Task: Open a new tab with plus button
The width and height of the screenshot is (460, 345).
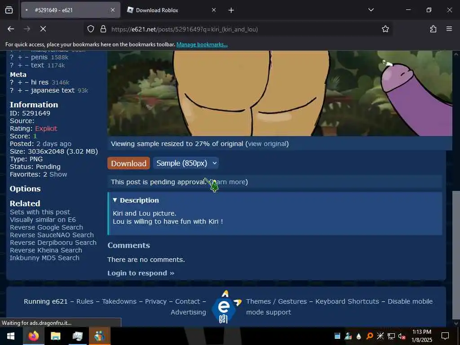Action: click(x=231, y=10)
